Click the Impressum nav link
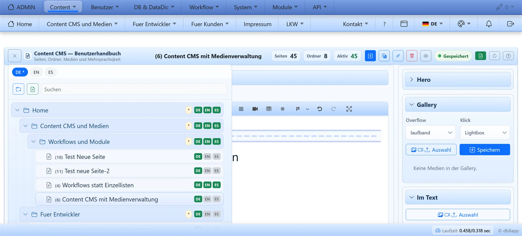The image size is (522, 236). [x=257, y=24]
